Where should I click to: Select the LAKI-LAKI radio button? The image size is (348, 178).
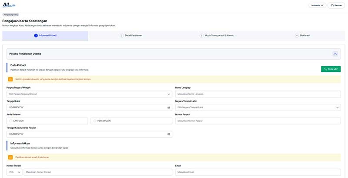[11, 121]
